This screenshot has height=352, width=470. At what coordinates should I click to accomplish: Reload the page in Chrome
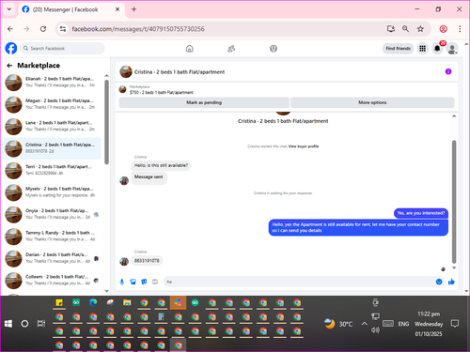click(43, 29)
